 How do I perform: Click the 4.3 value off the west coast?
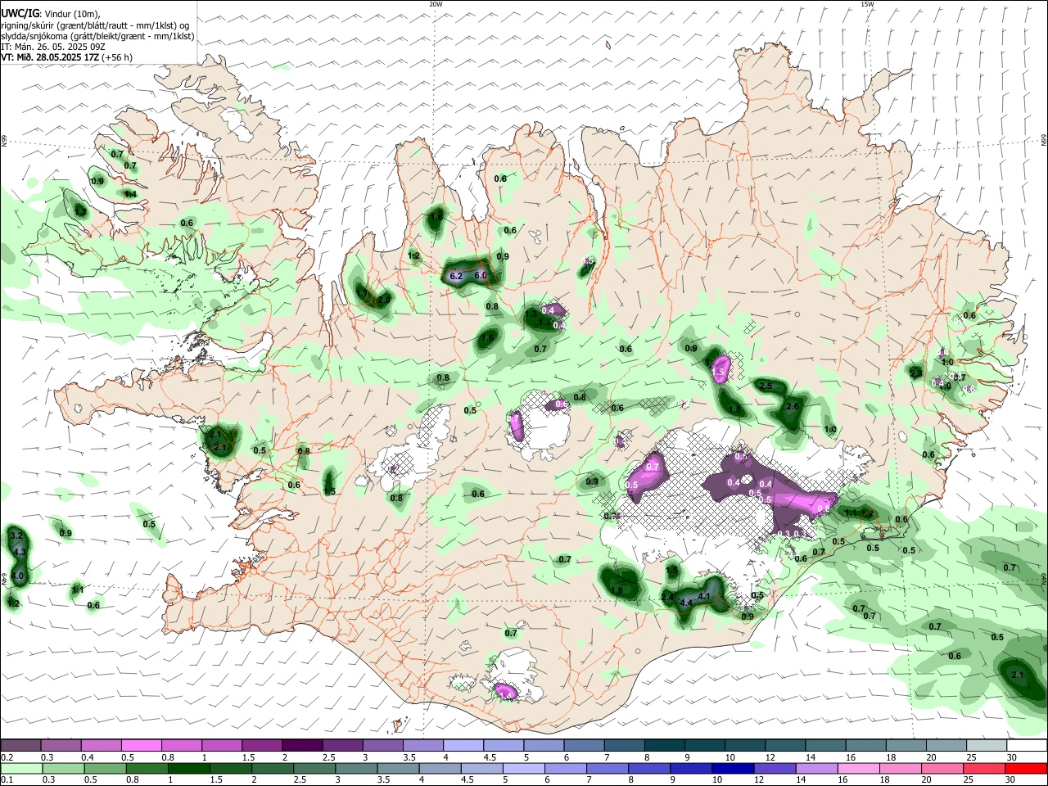[21, 553]
